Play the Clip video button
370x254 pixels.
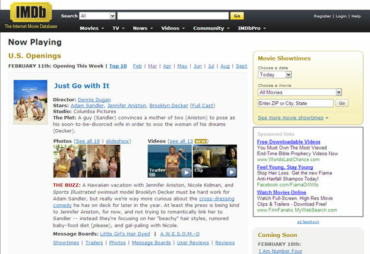[231, 173]
